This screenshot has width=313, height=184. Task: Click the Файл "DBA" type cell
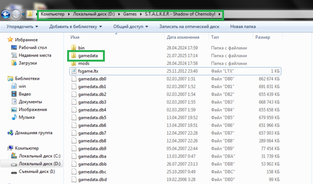point(223,156)
